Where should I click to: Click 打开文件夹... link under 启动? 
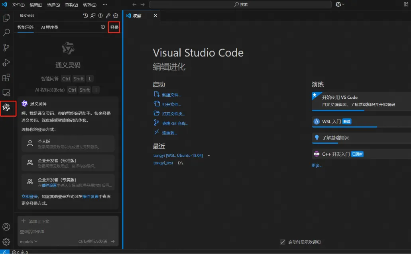[x=173, y=113]
